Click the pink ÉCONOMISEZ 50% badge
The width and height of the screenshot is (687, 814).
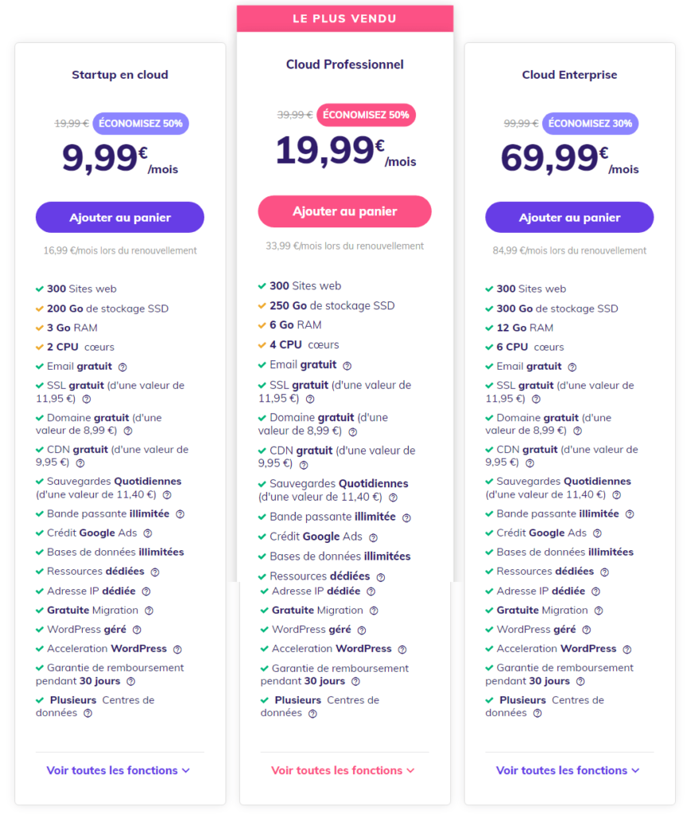366,114
